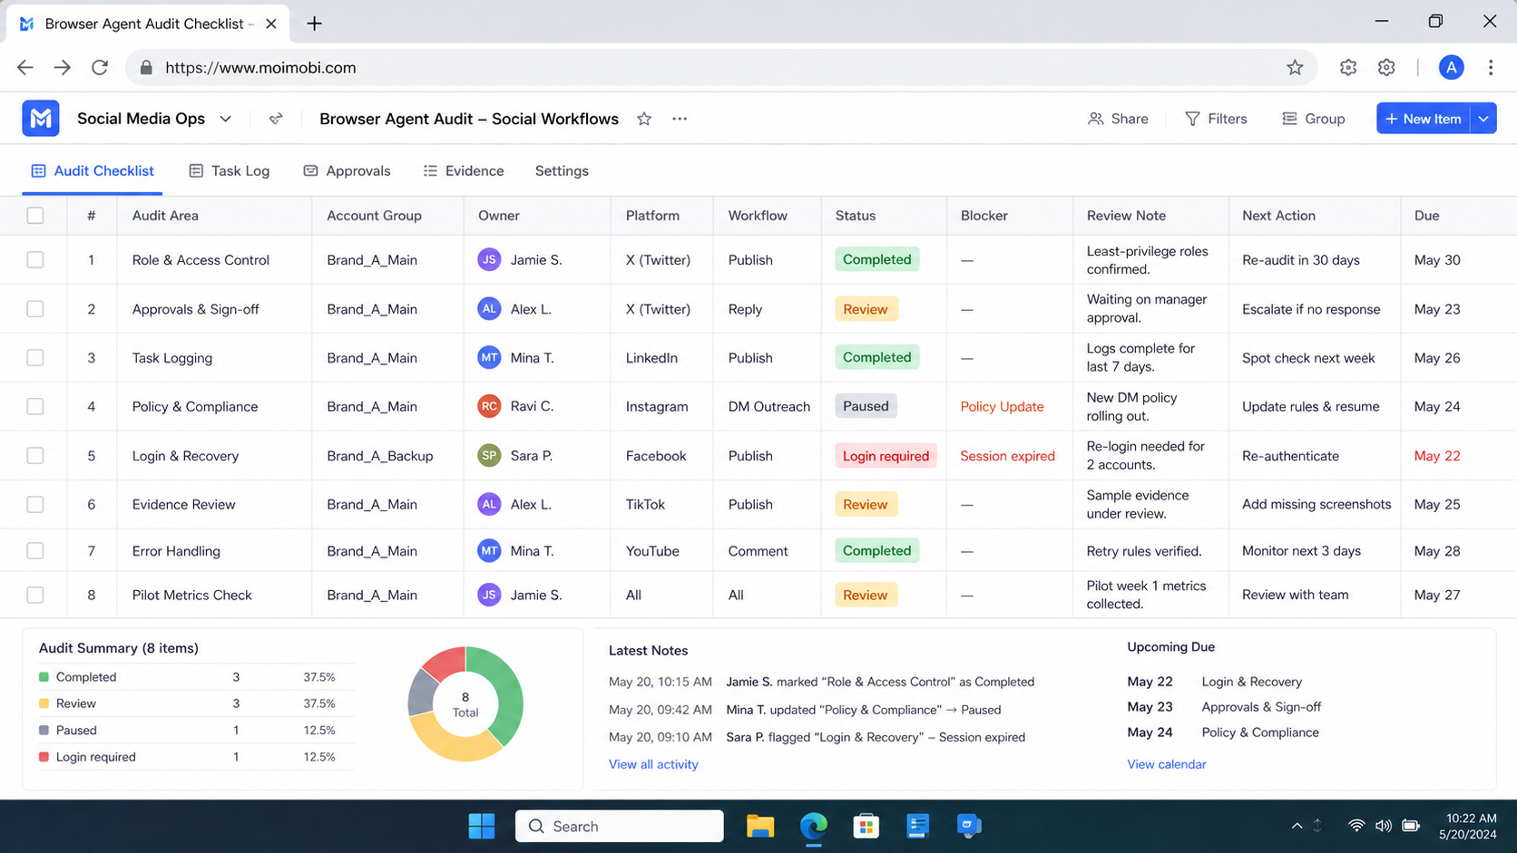The height and width of the screenshot is (853, 1517).
Task: Check the Login & Recovery row checkbox
Action: [x=35, y=456]
